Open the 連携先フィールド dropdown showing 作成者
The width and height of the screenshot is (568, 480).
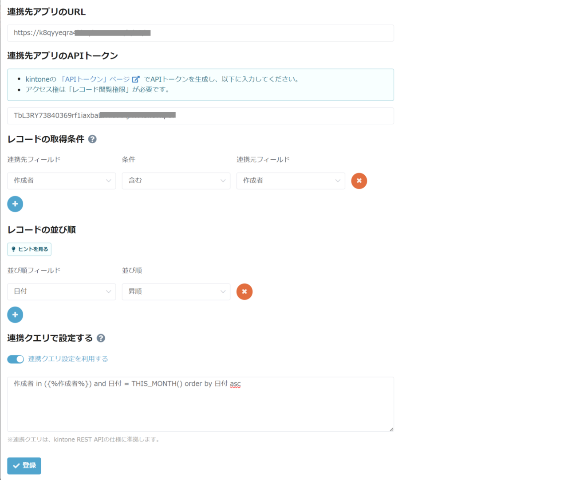tap(61, 181)
